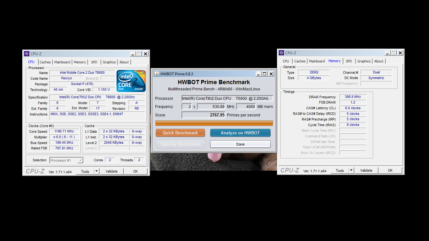The width and height of the screenshot is (429, 241).
Task: Click the Core Speed value 1196.71 MHz
Action: 64,131
